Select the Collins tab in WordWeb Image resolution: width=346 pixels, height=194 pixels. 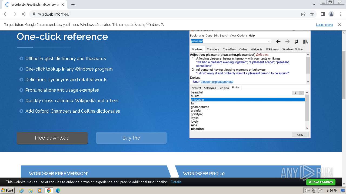coord(243,49)
